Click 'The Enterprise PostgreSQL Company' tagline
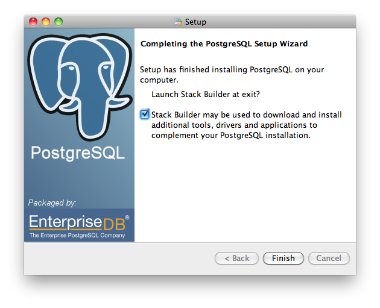380x308 pixels. [x=77, y=235]
